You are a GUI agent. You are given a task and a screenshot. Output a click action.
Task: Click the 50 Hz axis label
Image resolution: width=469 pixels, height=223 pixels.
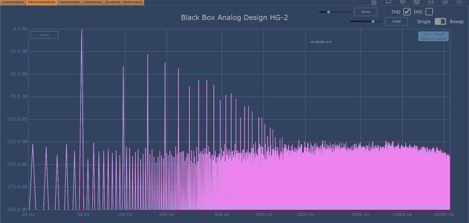point(83,215)
